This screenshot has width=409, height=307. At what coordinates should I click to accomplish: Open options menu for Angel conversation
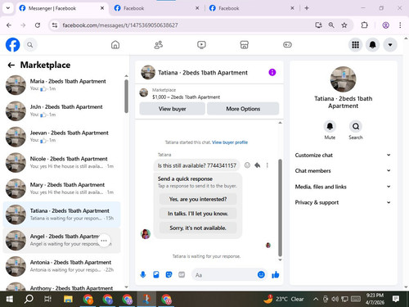coord(104,241)
